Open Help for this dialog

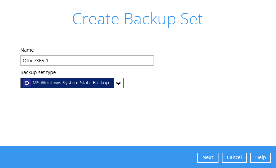[x=260, y=157]
